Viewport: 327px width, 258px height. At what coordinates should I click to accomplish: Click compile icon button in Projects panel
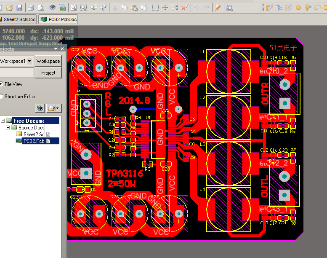tap(40, 108)
